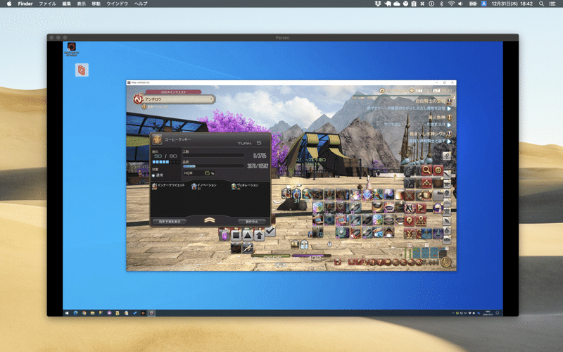Open the アンチロウ main quest banner
The width and height of the screenshot is (563, 352).
[x=178, y=99]
